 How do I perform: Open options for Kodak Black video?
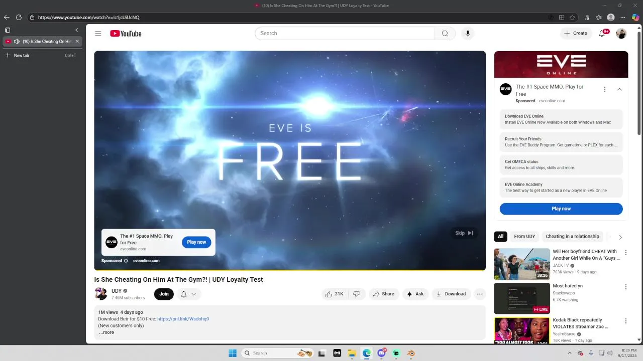626,321
